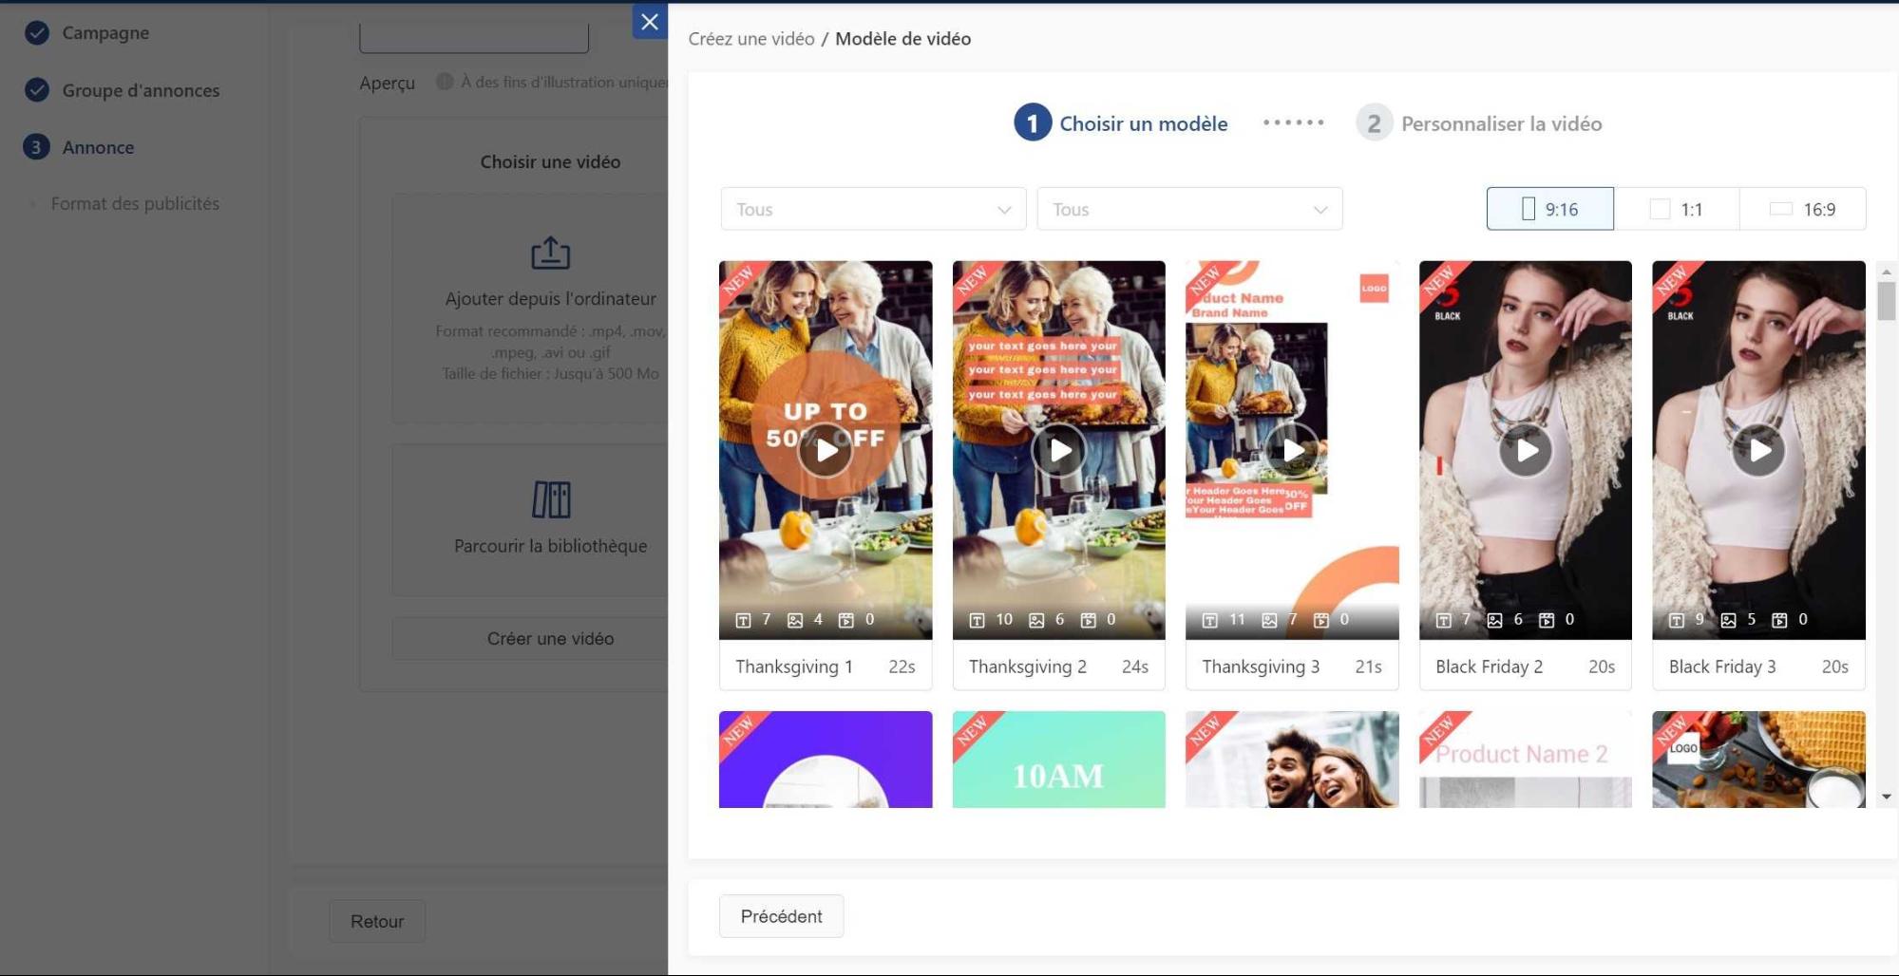Viewport: 1899px width, 976px height.
Task: Select the 9:16 aspect ratio
Action: (x=1550, y=209)
